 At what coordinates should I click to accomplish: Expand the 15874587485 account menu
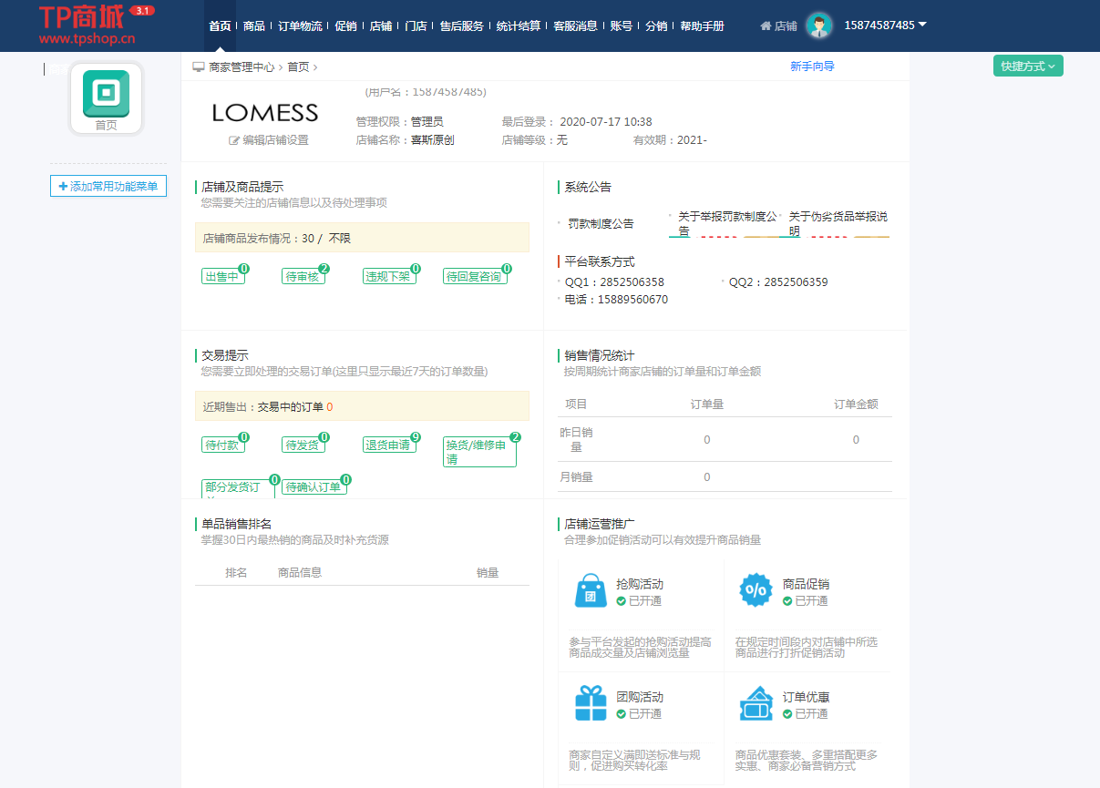click(885, 26)
